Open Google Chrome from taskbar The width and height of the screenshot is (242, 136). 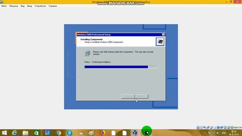coord(59,133)
